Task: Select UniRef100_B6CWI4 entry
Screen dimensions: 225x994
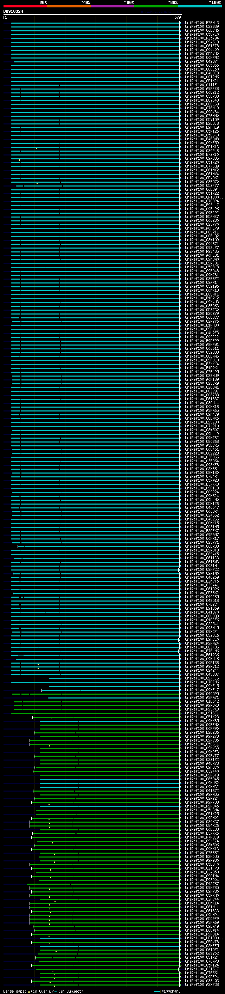Action: pyautogui.click(x=202, y=930)
